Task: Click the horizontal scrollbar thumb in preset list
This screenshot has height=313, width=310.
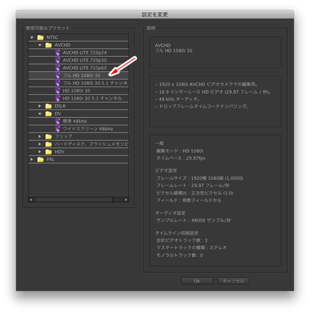Action: [x=74, y=200]
